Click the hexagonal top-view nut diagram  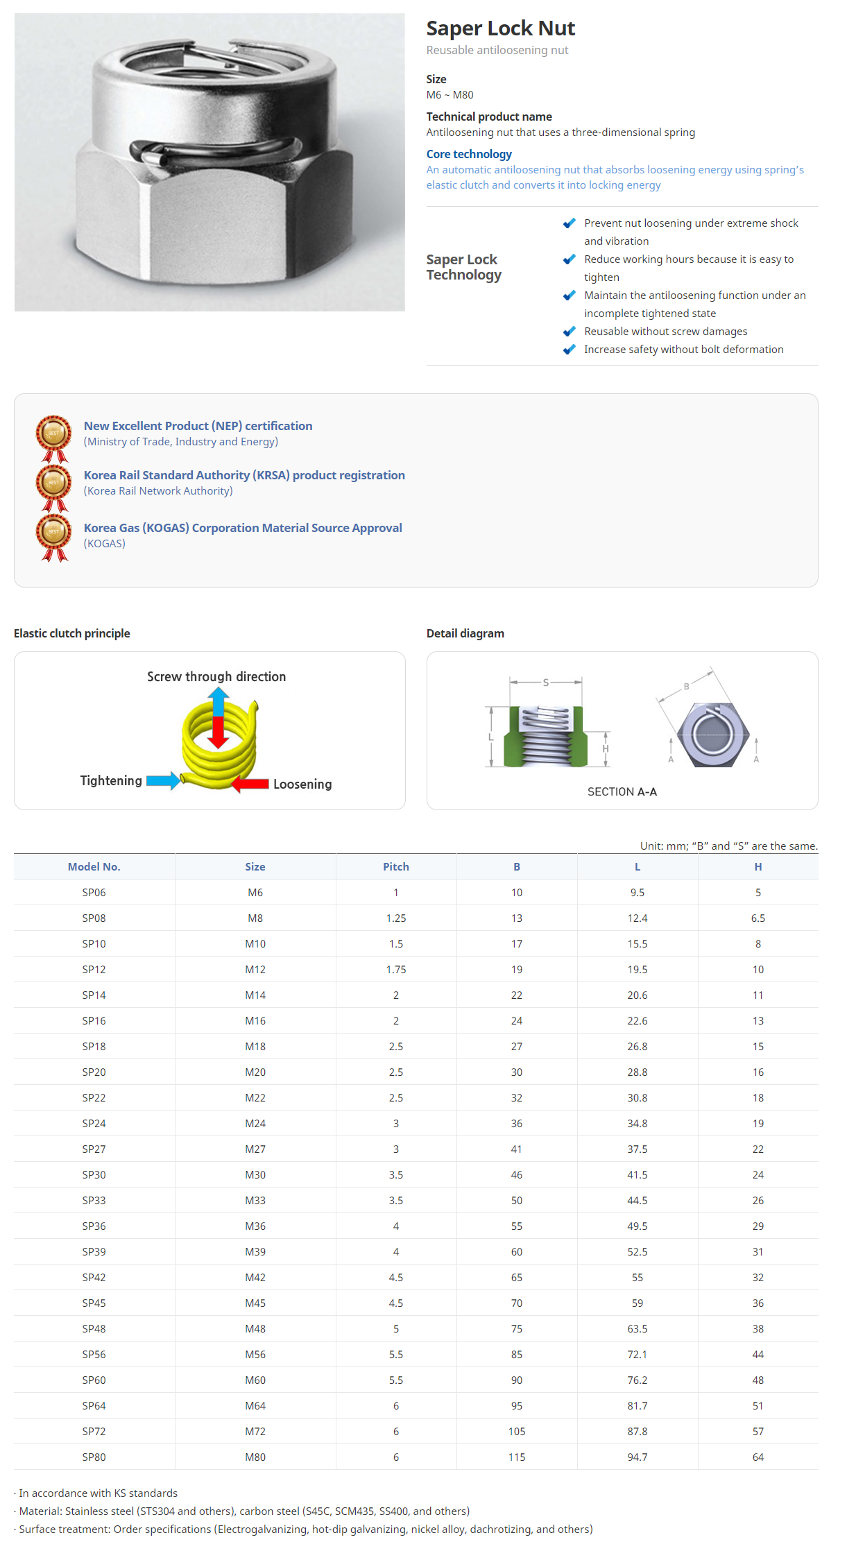[x=712, y=735]
